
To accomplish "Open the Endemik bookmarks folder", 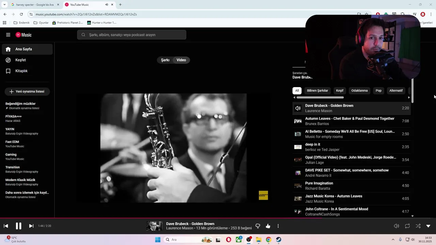I will [x=21, y=23].
